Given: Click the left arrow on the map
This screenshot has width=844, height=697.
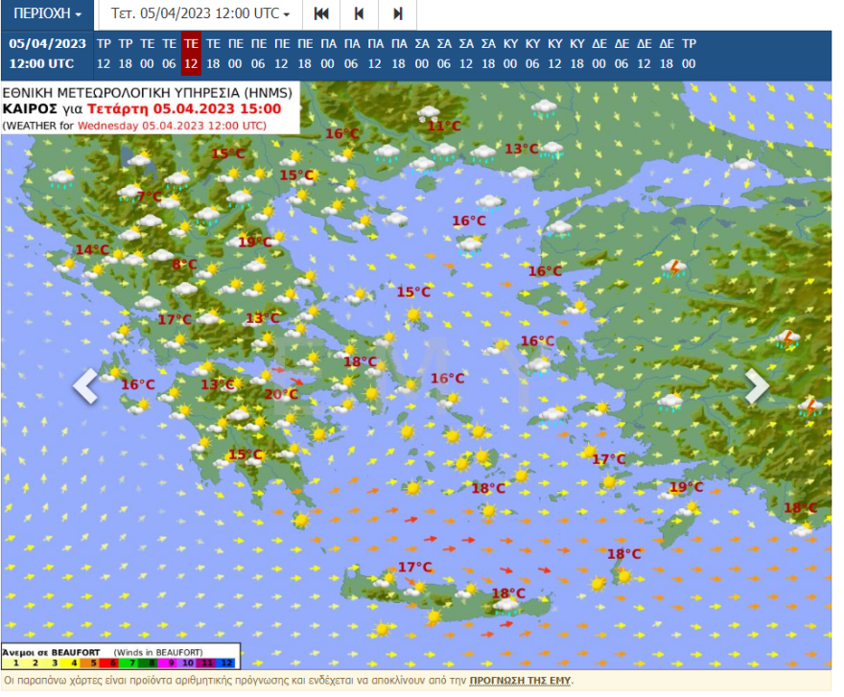Looking at the screenshot, I should pyautogui.click(x=86, y=385).
